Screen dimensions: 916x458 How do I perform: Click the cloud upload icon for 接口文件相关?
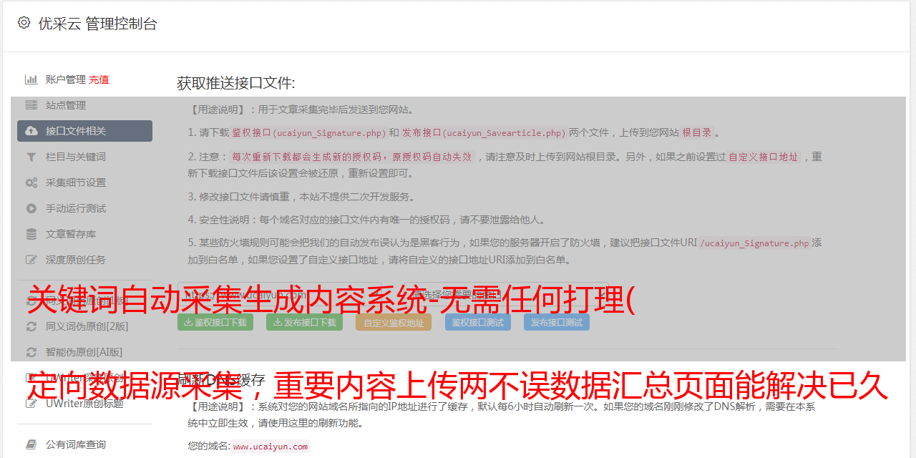click(x=31, y=131)
